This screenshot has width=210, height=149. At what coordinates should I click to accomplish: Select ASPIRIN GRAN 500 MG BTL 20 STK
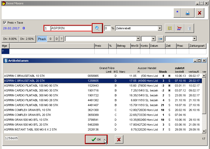point(103,125)
